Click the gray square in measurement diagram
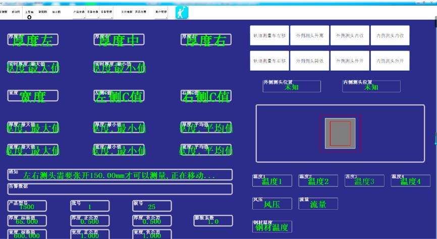The width and height of the screenshot is (437, 239). click(x=340, y=133)
